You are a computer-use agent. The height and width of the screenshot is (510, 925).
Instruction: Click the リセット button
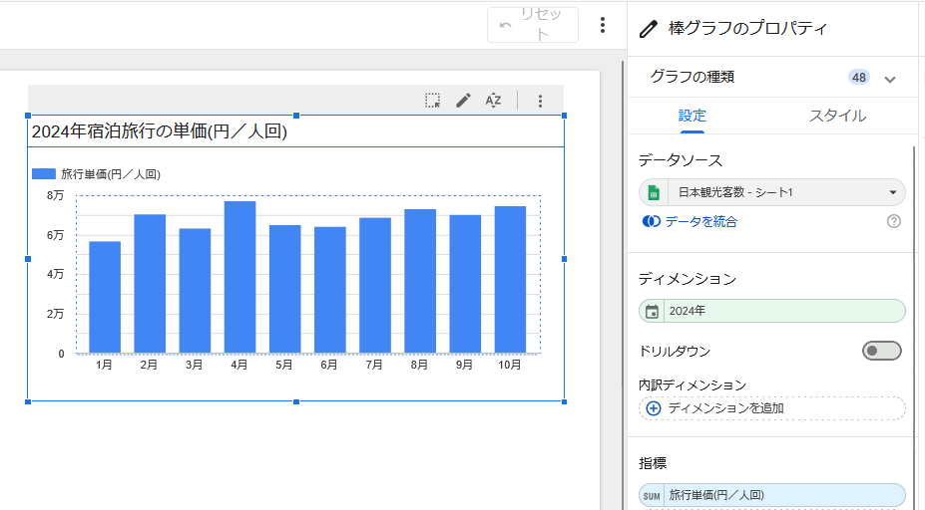(x=533, y=25)
